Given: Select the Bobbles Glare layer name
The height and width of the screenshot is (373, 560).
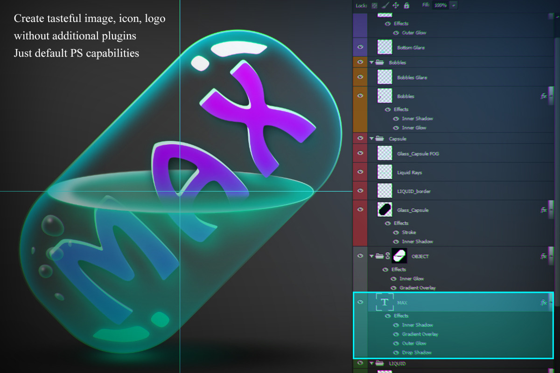Looking at the screenshot, I should [412, 77].
